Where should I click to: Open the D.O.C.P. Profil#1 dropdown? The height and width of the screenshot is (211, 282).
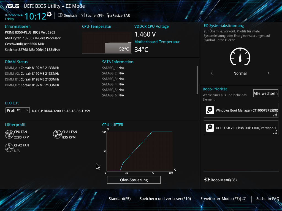[x=18, y=110]
